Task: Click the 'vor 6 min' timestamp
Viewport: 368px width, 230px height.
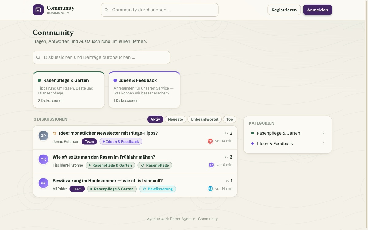Action: point(224,165)
